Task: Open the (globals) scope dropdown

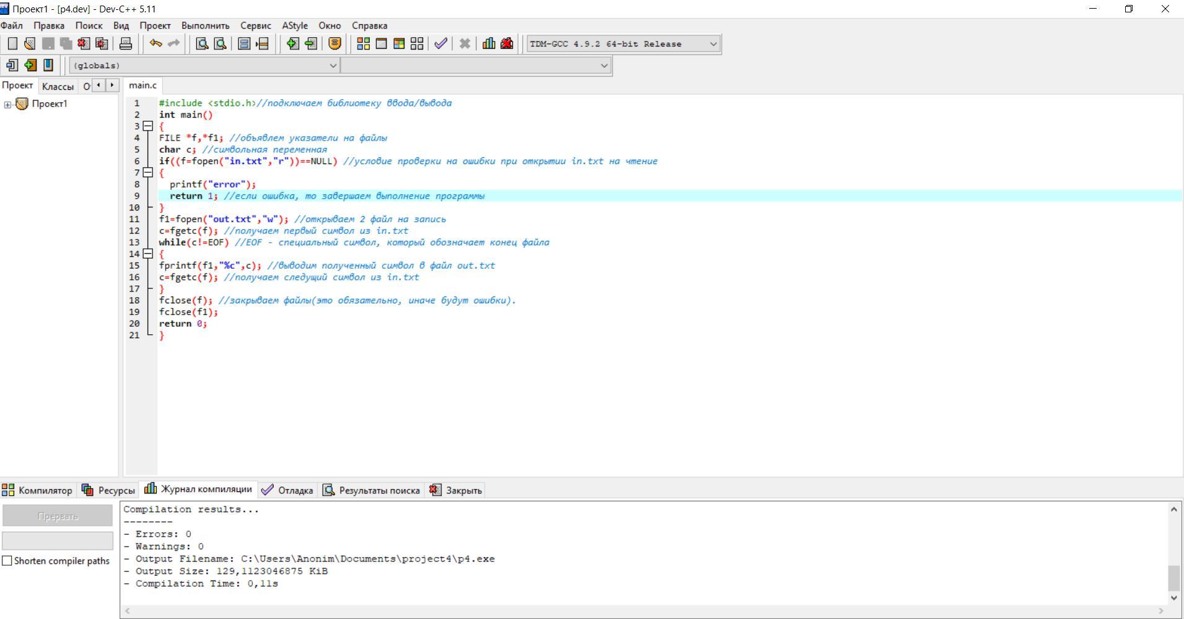Action: (333, 66)
